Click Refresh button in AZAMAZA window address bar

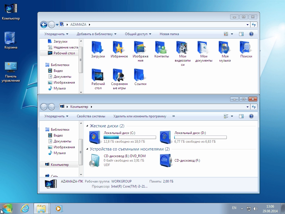click(x=254, y=25)
